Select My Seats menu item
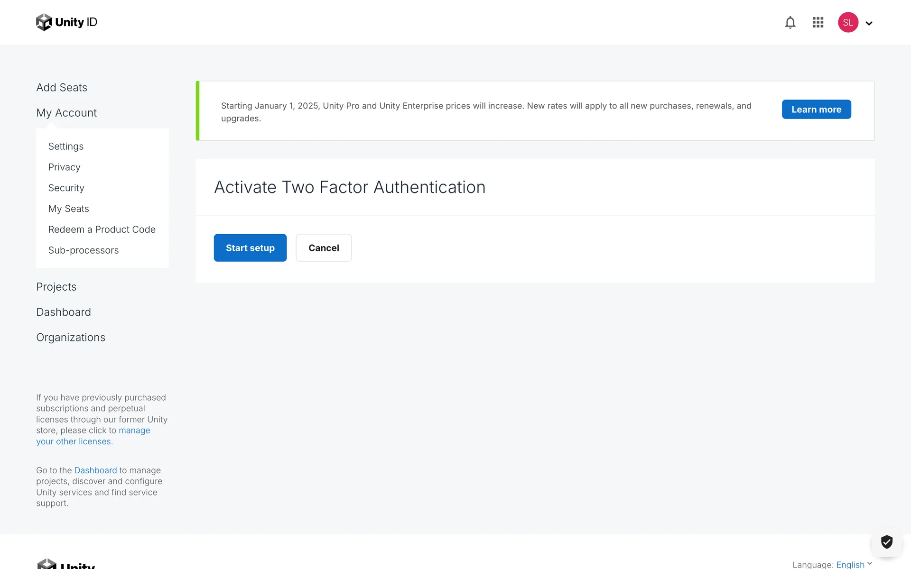The height and width of the screenshot is (569, 911). pos(68,209)
